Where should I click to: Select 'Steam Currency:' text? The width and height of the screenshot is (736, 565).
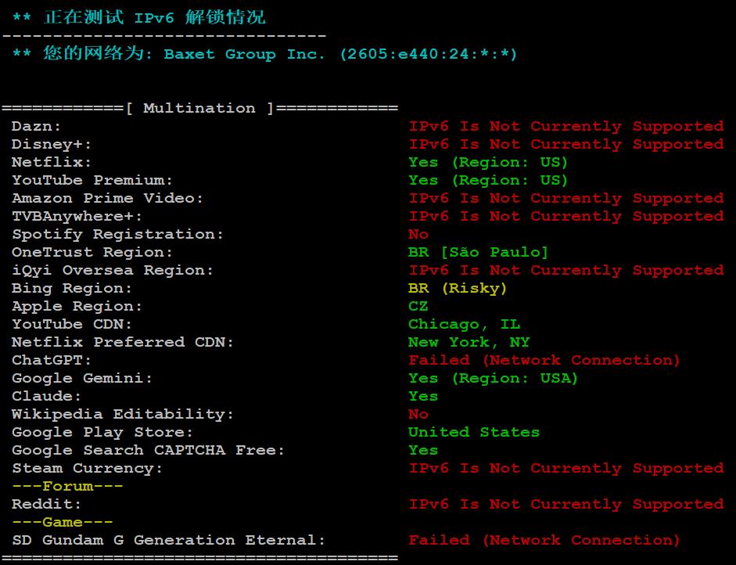pos(88,468)
